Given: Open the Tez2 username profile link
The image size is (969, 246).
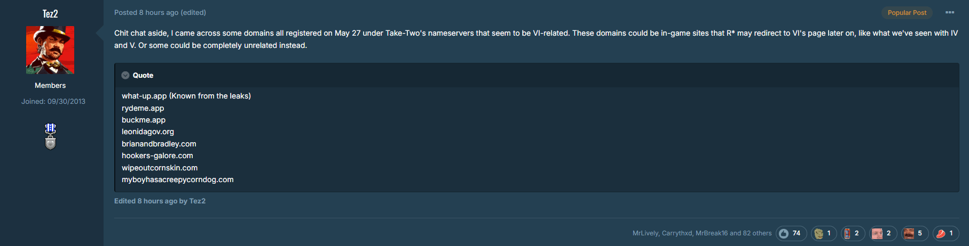Looking at the screenshot, I should 50,14.
